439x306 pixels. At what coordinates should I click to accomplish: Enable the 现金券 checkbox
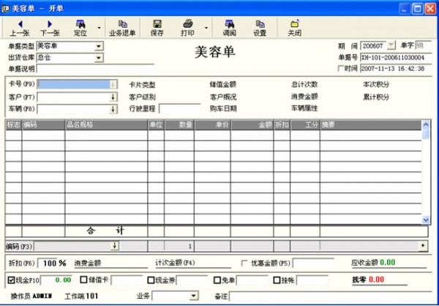[151, 280]
